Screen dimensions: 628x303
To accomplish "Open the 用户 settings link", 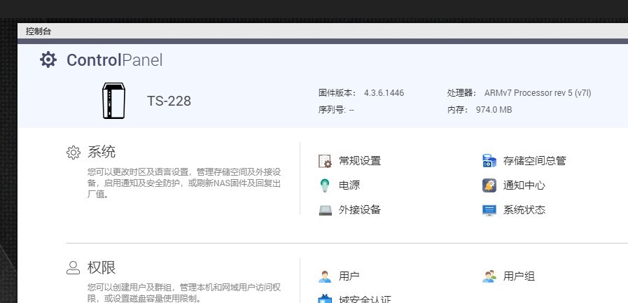I will (x=349, y=276).
